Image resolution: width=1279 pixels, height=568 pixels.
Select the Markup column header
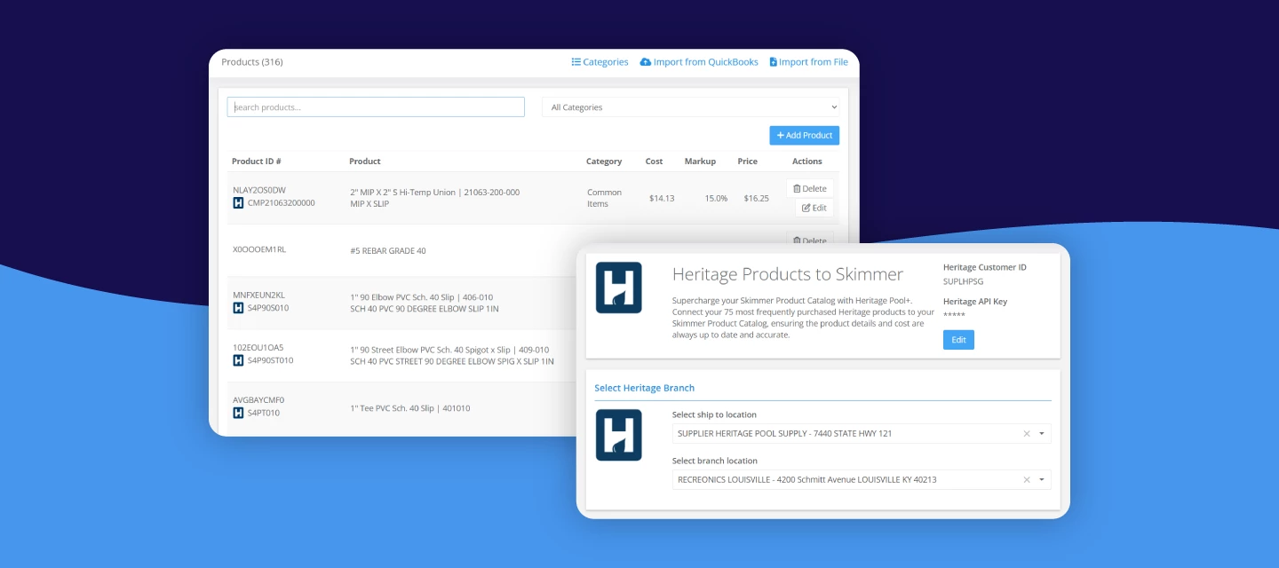click(700, 162)
